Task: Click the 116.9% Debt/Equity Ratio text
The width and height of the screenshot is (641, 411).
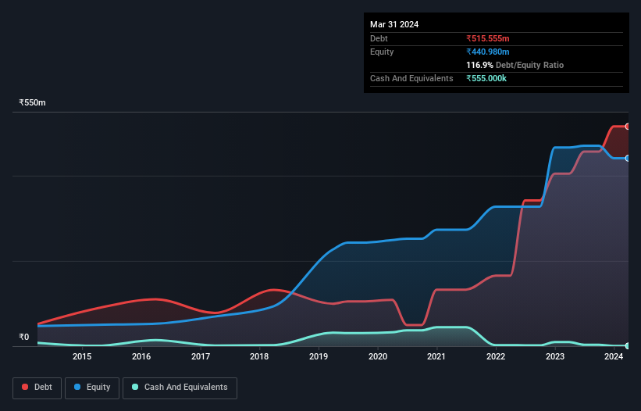Action: click(x=515, y=65)
